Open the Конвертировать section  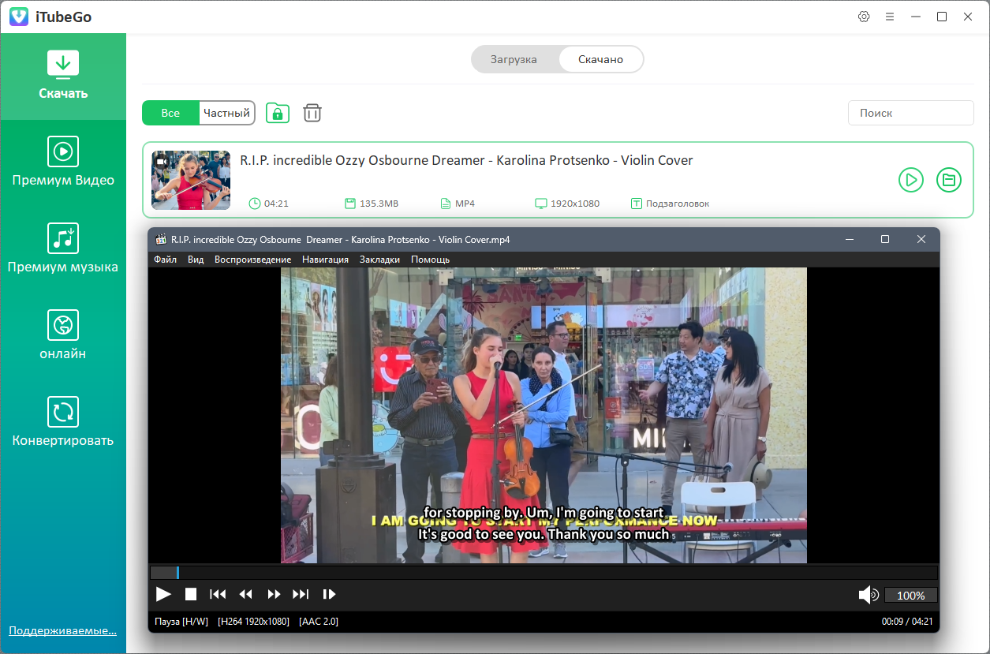[63, 424]
